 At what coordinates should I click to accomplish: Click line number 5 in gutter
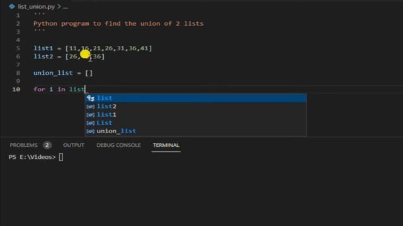(18, 48)
